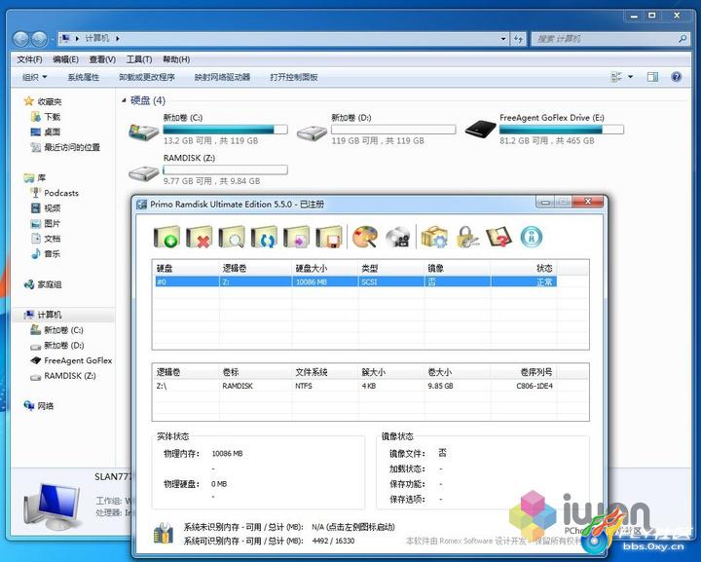Expand the breadcrumb arrow before 计算机
Screen dimensions: 701x562
click(x=77, y=39)
